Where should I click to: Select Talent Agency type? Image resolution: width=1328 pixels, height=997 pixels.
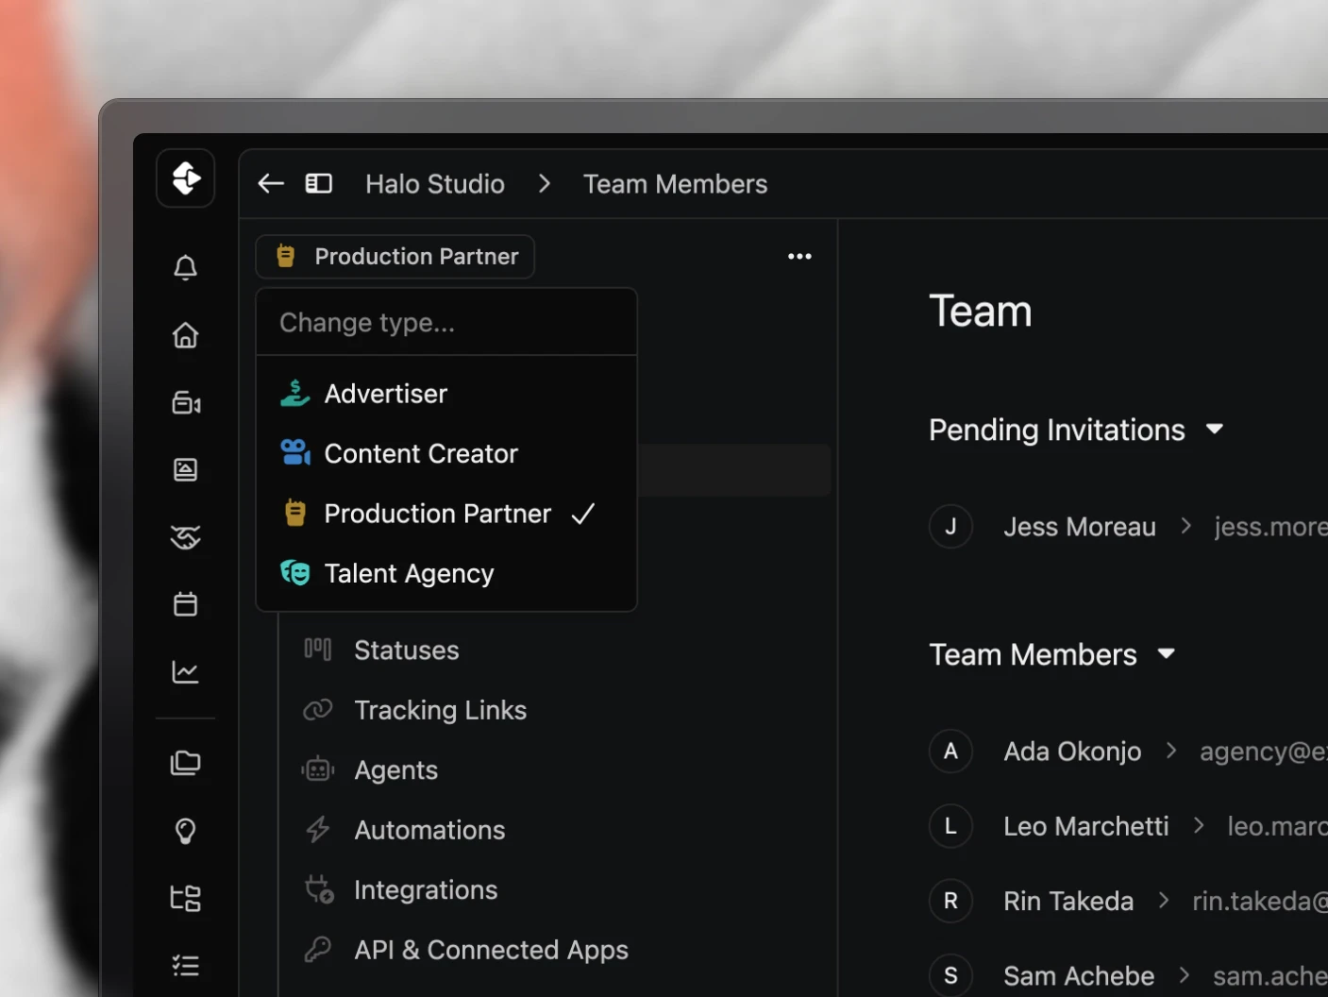click(446, 573)
